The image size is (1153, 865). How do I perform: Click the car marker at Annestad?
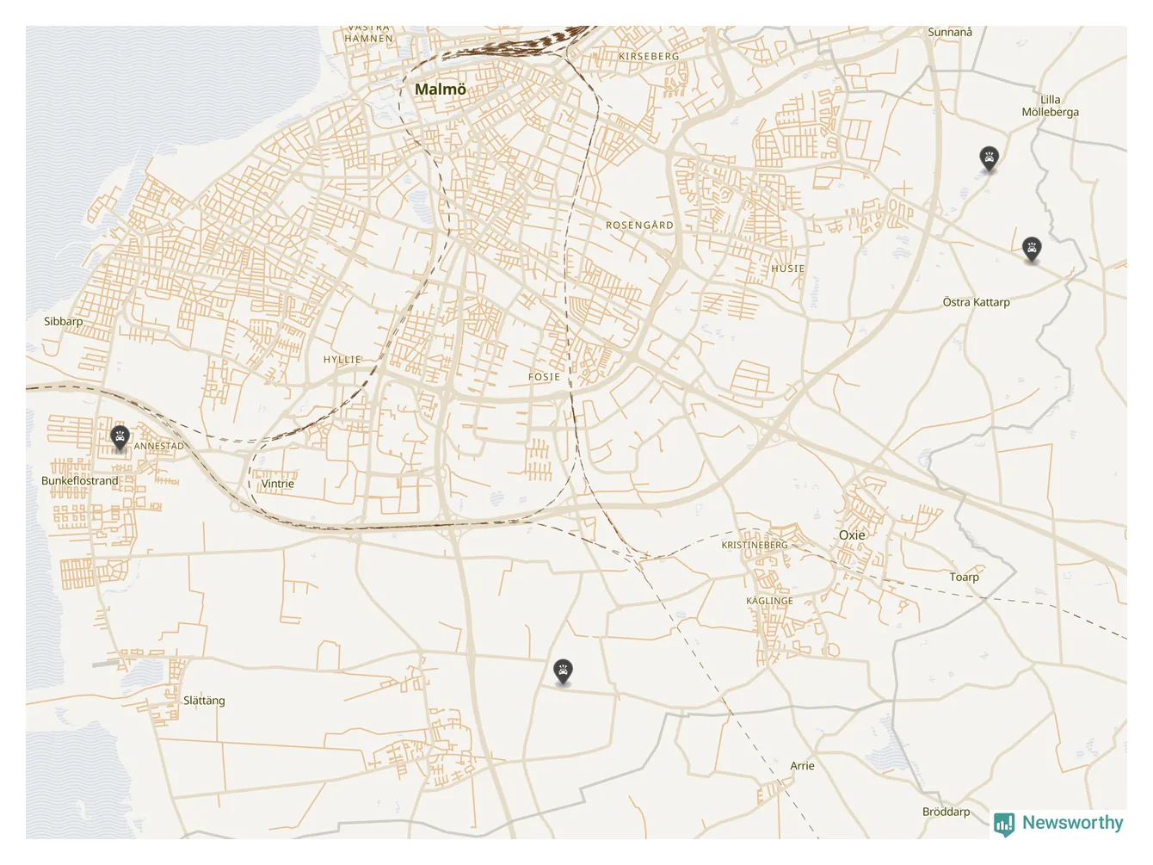coord(120,438)
